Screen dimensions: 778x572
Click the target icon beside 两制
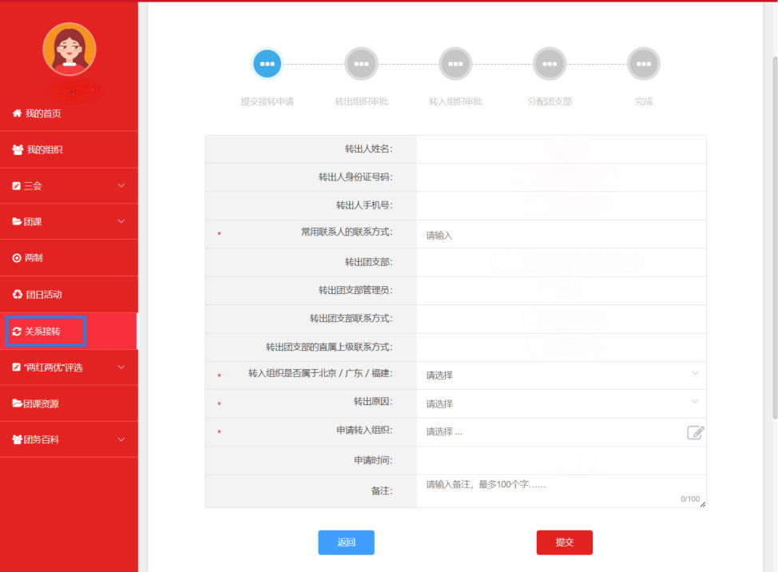point(17,258)
